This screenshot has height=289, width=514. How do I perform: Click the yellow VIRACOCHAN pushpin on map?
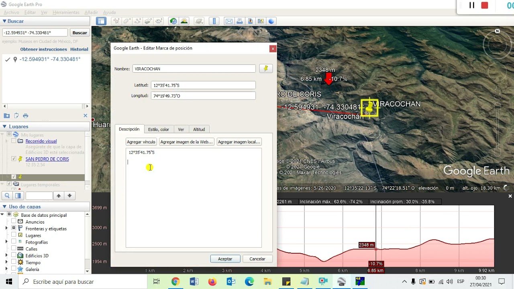pos(369,108)
